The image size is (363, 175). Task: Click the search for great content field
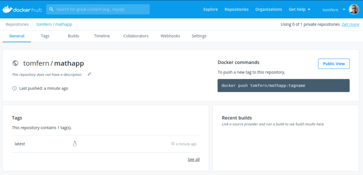[x=98, y=10]
